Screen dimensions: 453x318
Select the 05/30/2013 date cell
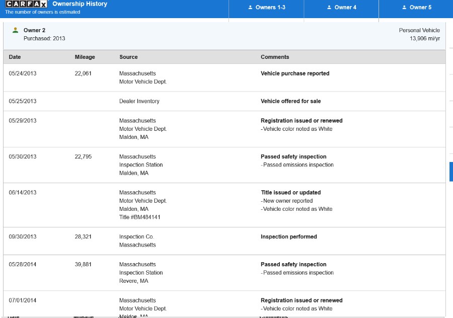[x=23, y=156]
